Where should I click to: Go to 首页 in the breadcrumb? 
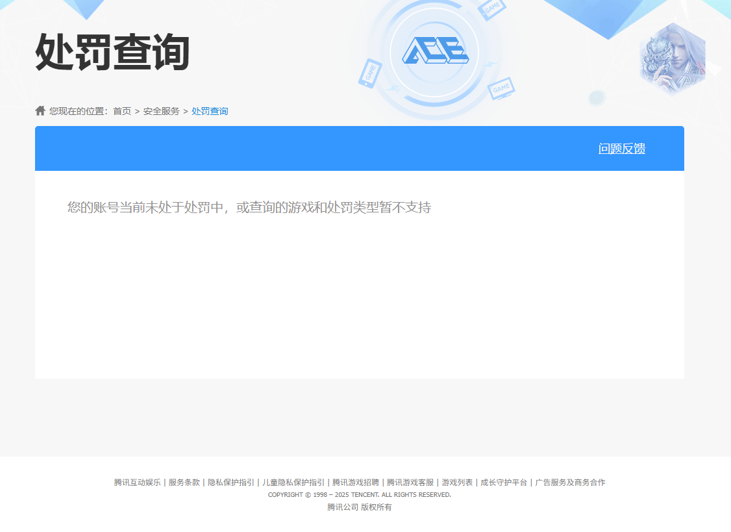(122, 111)
